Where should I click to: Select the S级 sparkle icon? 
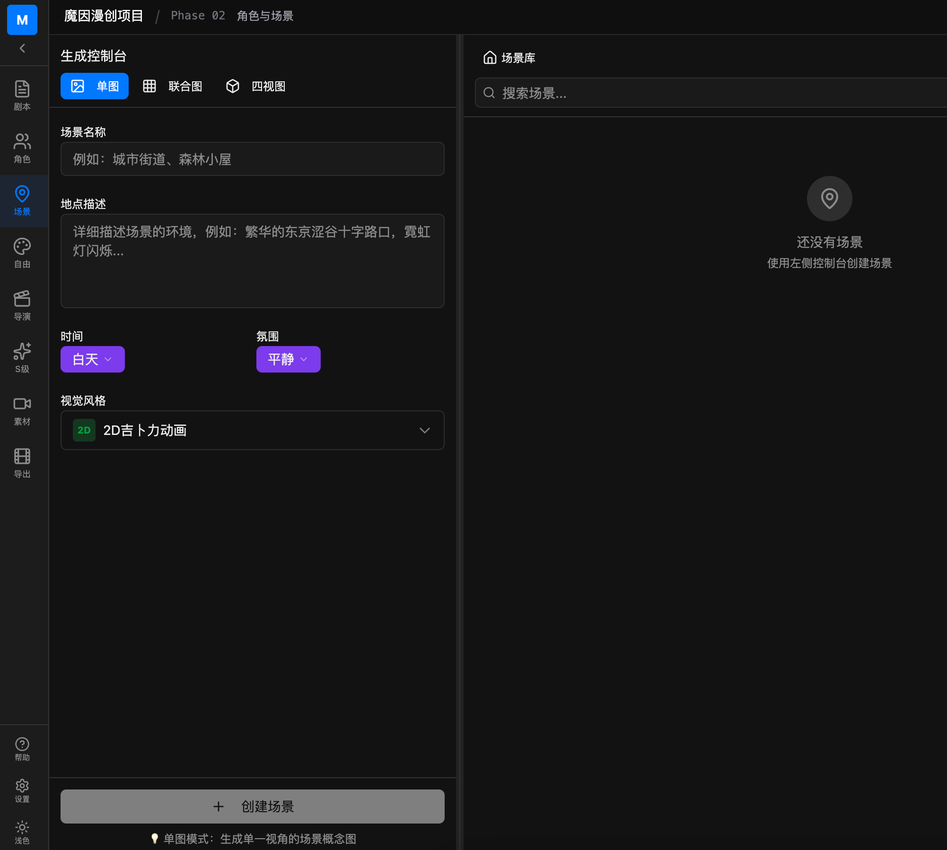(x=22, y=358)
